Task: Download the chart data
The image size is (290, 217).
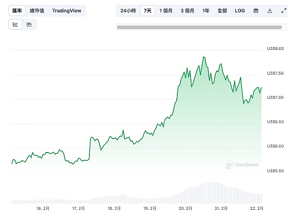Action: (270, 10)
